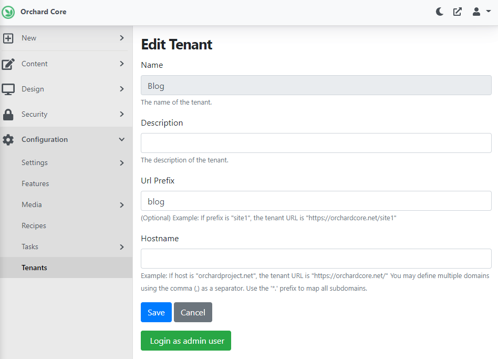Expand the Security menu chevron
The image size is (498, 359).
(122, 114)
